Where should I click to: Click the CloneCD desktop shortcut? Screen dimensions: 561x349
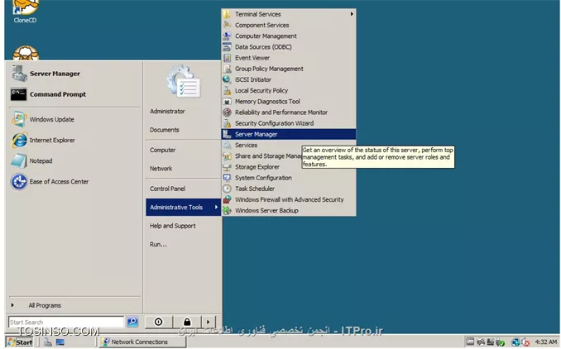[25, 11]
